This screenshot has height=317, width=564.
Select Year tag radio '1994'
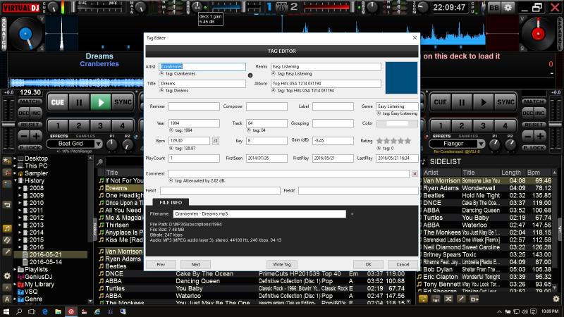tap(171, 130)
